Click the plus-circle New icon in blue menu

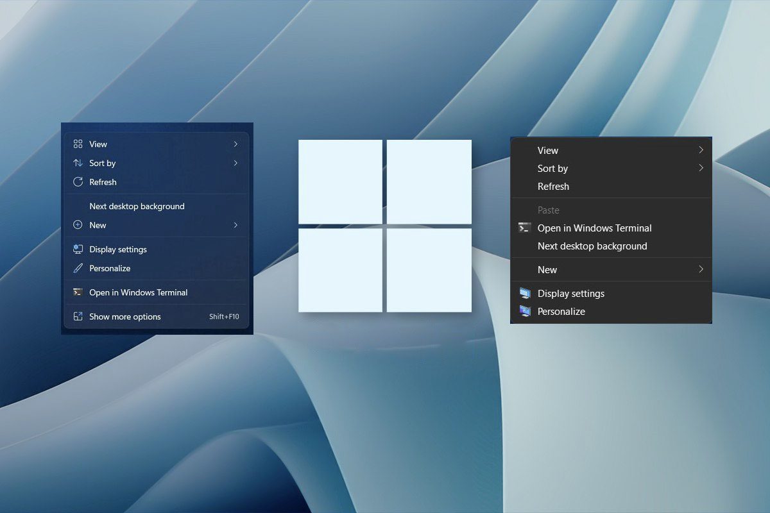pyautogui.click(x=78, y=225)
